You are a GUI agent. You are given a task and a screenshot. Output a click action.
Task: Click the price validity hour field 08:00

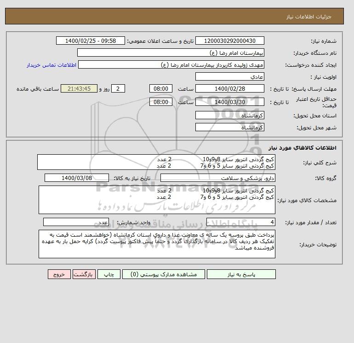(161, 102)
